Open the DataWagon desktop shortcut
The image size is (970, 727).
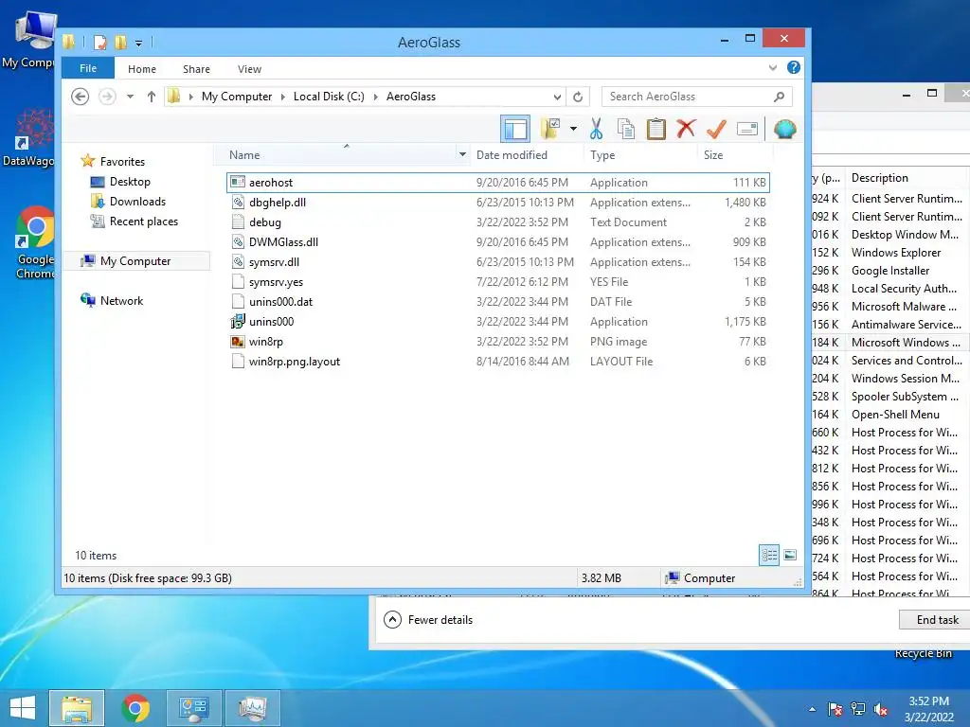28,138
